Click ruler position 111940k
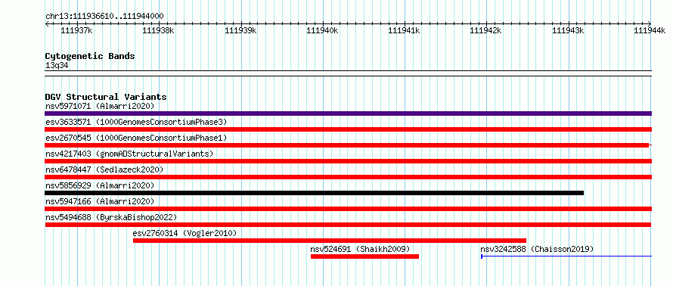Image resolution: width=673 pixels, height=286 pixels. pyautogui.click(x=322, y=30)
